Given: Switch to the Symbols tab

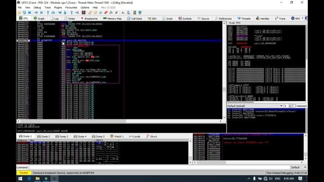Looking at the screenshot, I should pyautogui.click(x=185, y=18).
